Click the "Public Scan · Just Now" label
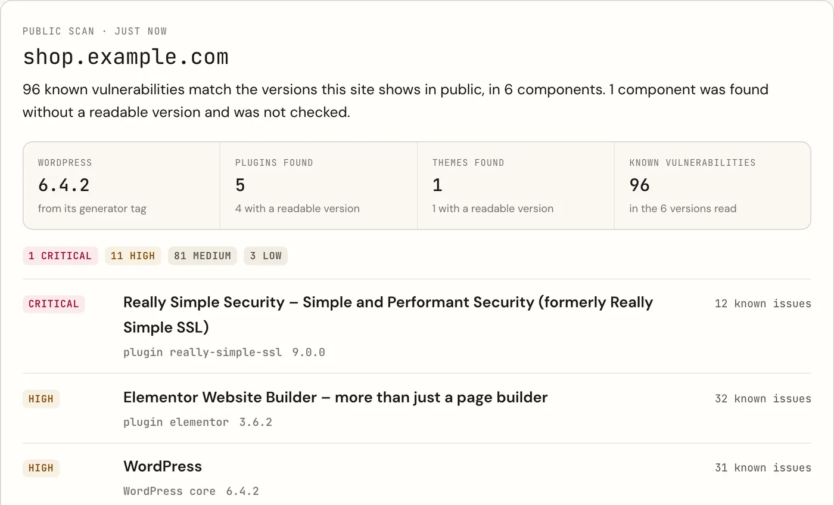Screen dimensions: 834x505 [95, 31]
